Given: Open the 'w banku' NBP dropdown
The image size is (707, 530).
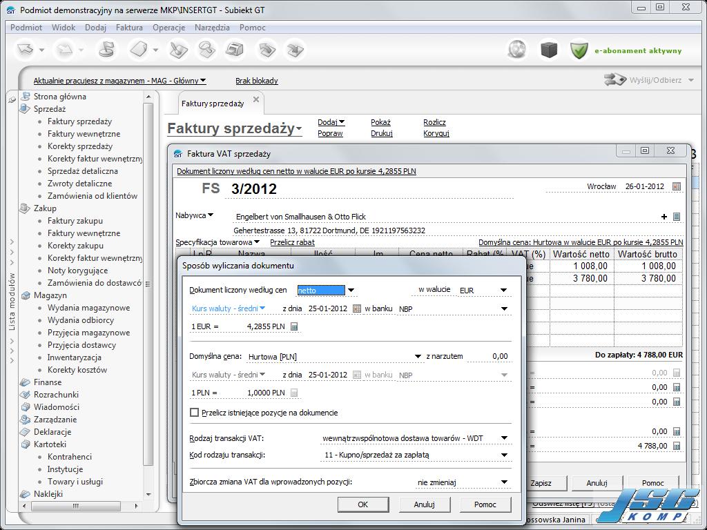Looking at the screenshot, I should click(x=504, y=308).
